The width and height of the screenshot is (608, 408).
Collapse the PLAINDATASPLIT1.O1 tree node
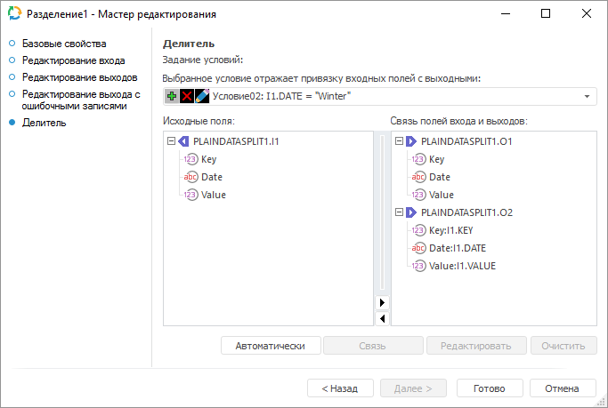398,141
